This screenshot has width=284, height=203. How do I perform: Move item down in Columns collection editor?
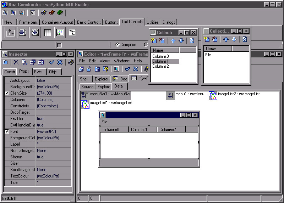pos(181,41)
